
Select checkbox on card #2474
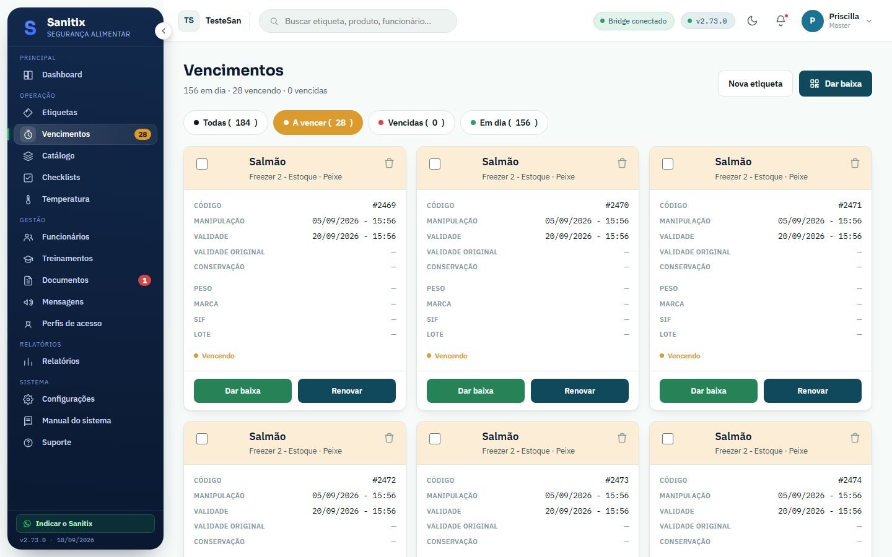668,439
